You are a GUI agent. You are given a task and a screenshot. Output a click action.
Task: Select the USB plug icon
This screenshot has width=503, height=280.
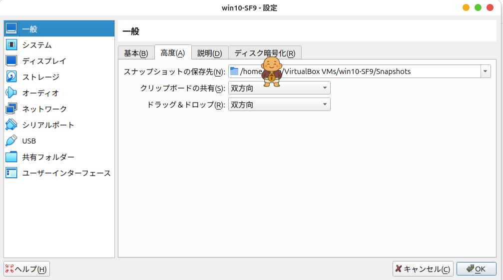pyautogui.click(x=11, y=141)
